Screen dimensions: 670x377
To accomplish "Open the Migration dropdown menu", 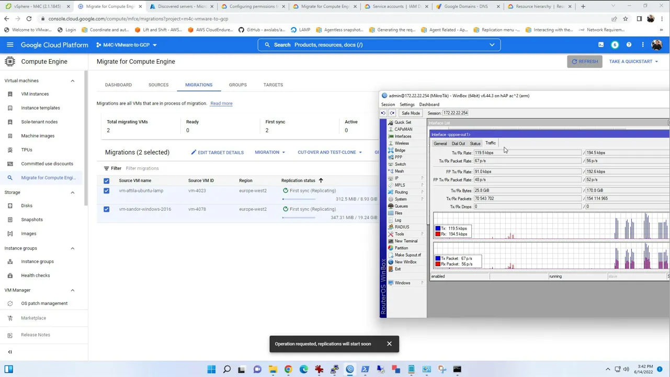I will [270, 153].
